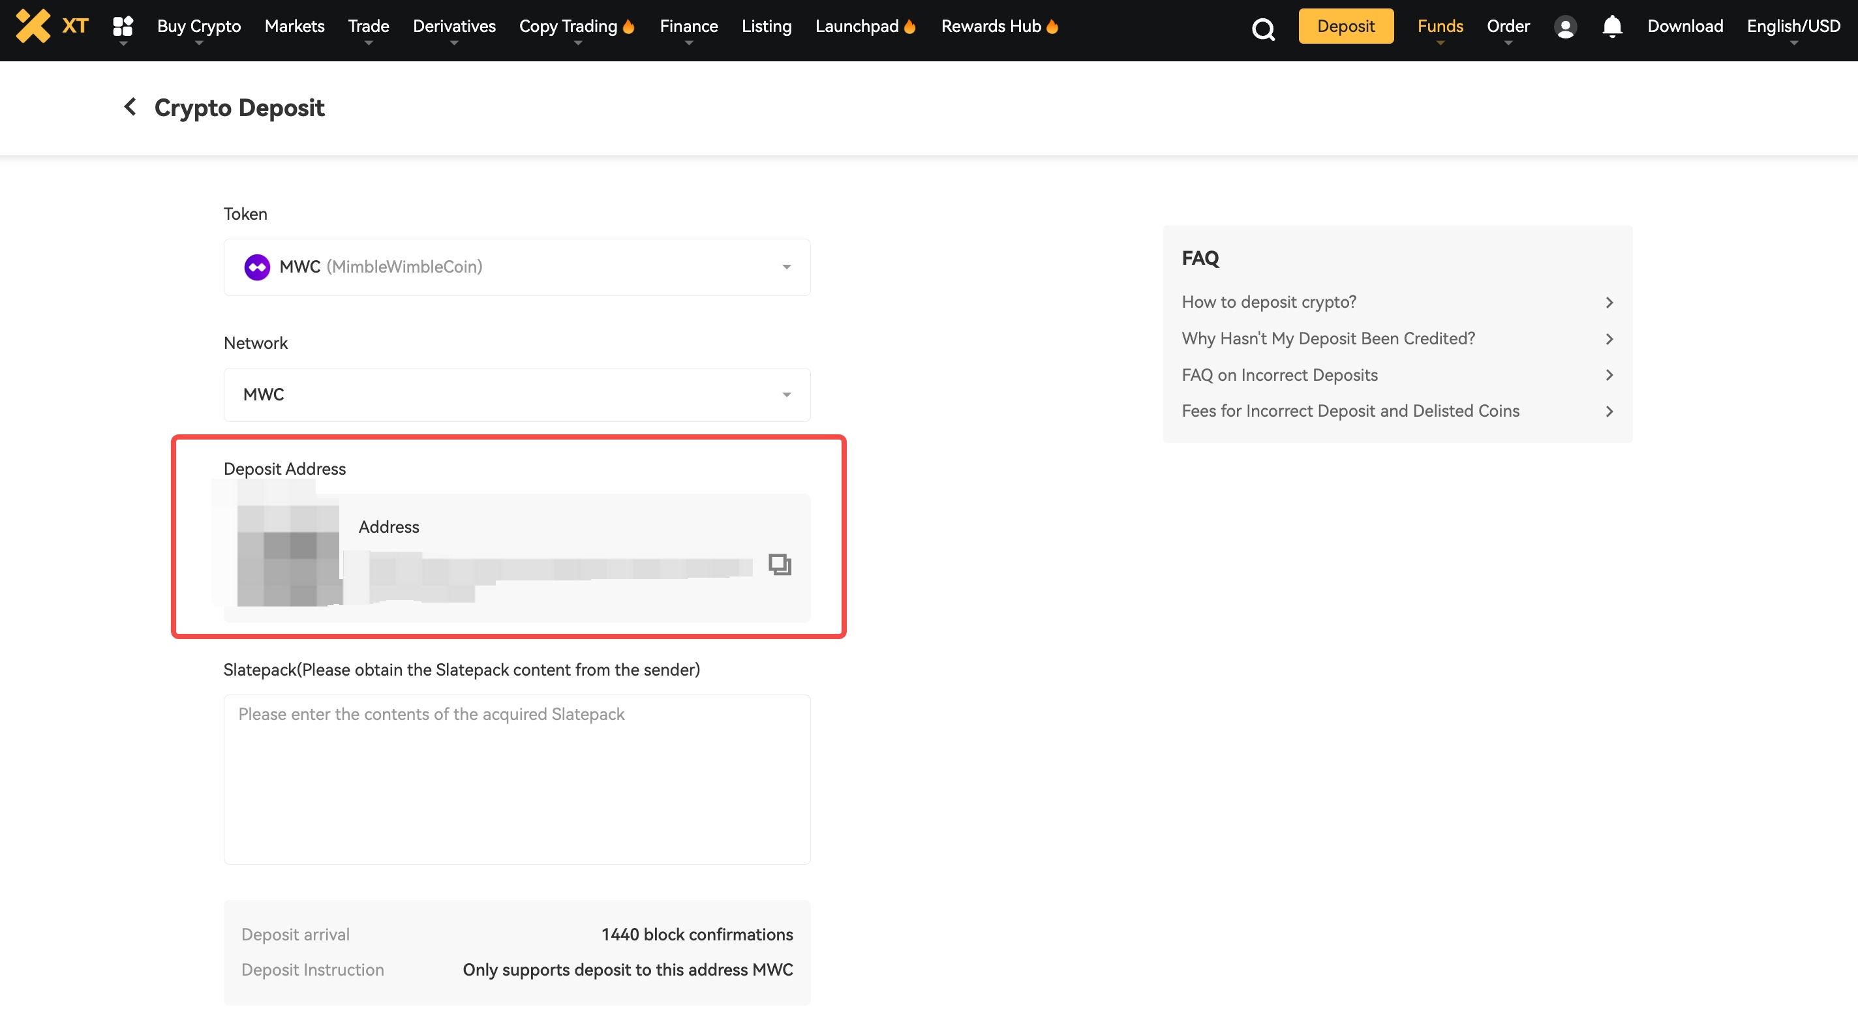The height and width of the screenshot is (1033, 1858).
Task: Open the Network MWC dropdown
Action: (x=786, y=395)
